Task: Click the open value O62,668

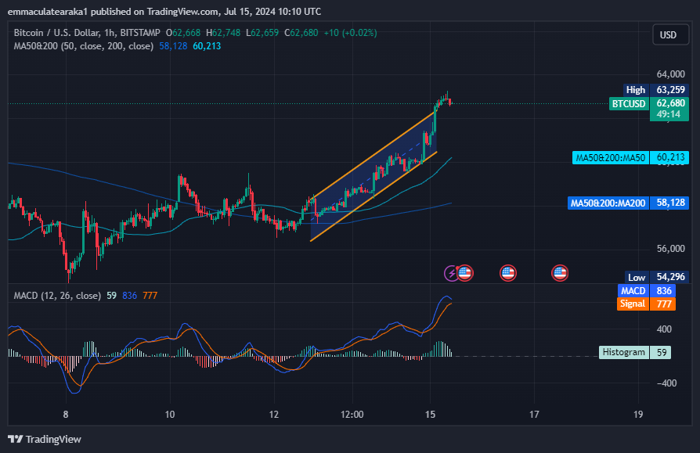Action: pos(183,33)
